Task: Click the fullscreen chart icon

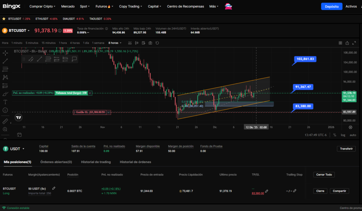Action: [x=355, y=43]
